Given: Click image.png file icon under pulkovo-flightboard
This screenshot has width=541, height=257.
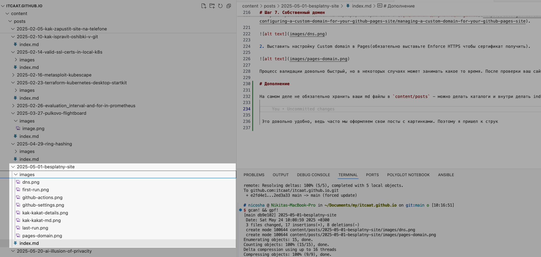Looking at the screenshot, I should (18, 128).
